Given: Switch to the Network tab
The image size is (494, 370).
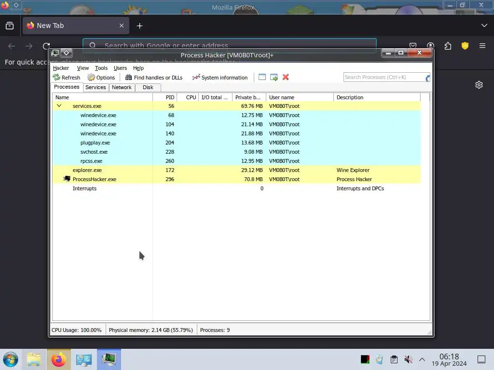Looking at the screenshot, I should point(122,87).
